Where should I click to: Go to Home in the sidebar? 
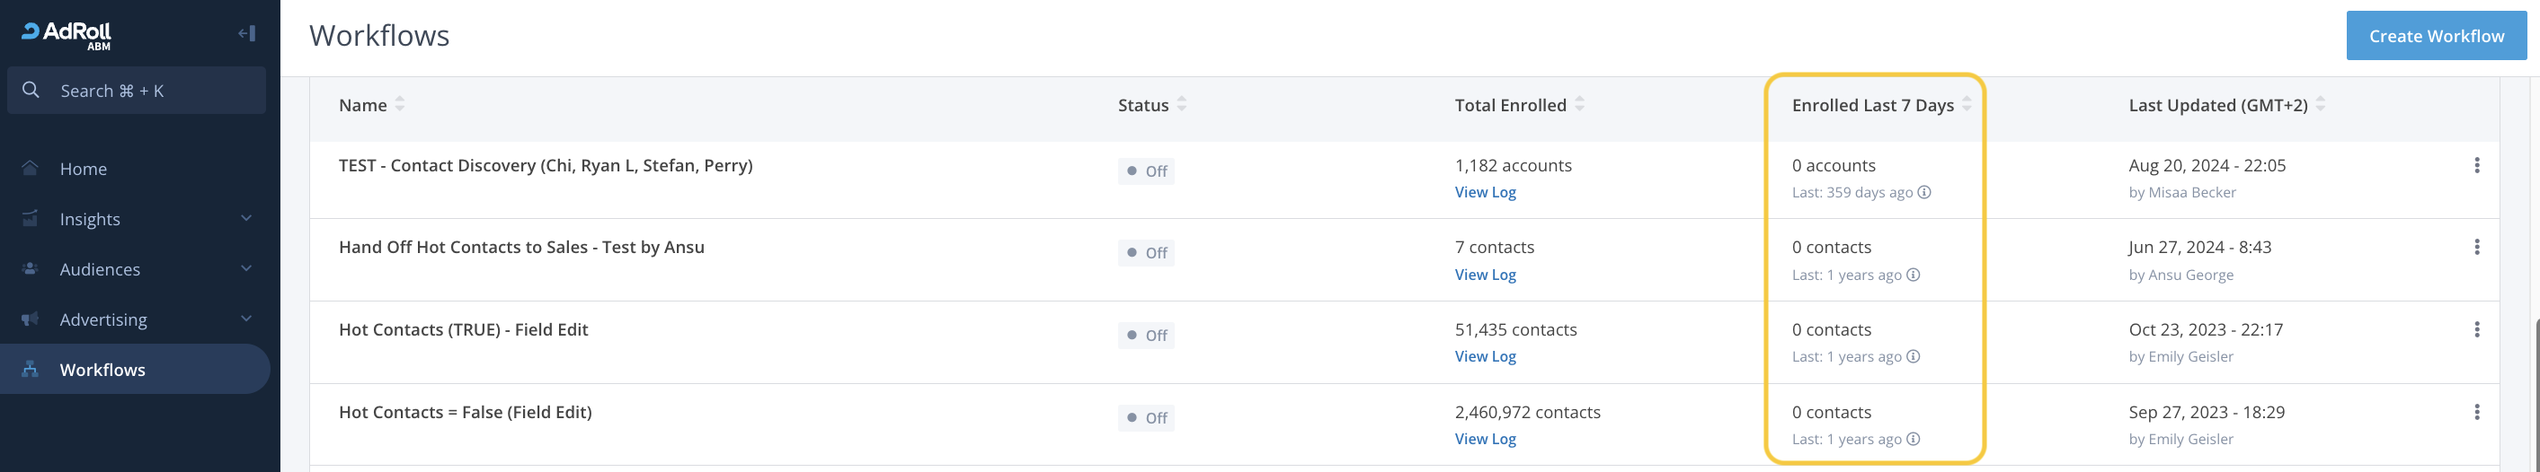pos(84,170)
